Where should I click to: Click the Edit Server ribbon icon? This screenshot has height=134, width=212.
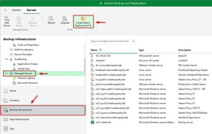point(19,21)
